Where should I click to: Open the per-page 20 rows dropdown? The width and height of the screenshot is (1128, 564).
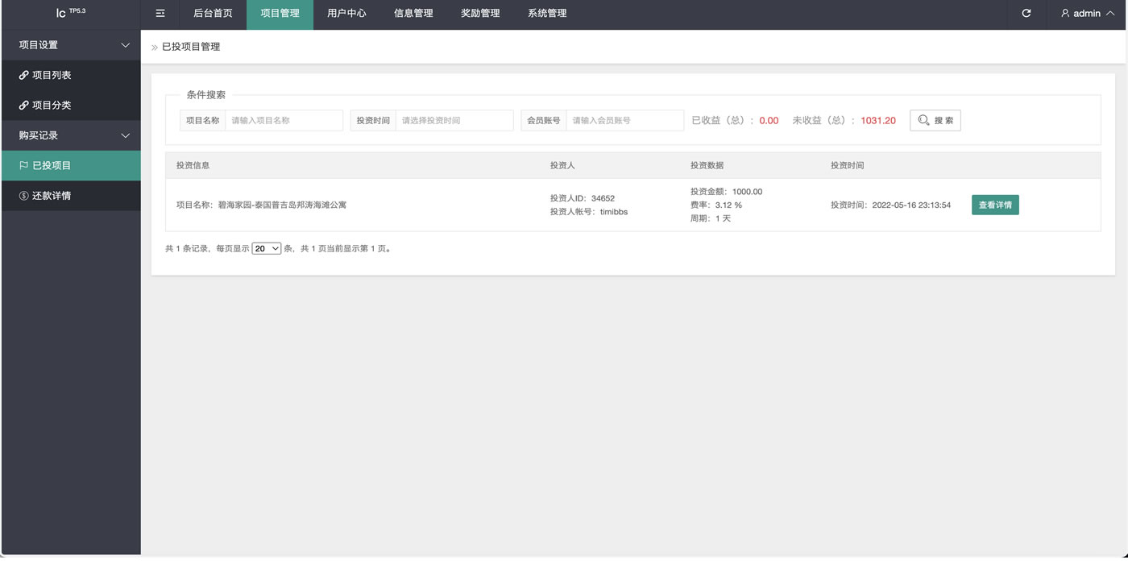(267, 249)
